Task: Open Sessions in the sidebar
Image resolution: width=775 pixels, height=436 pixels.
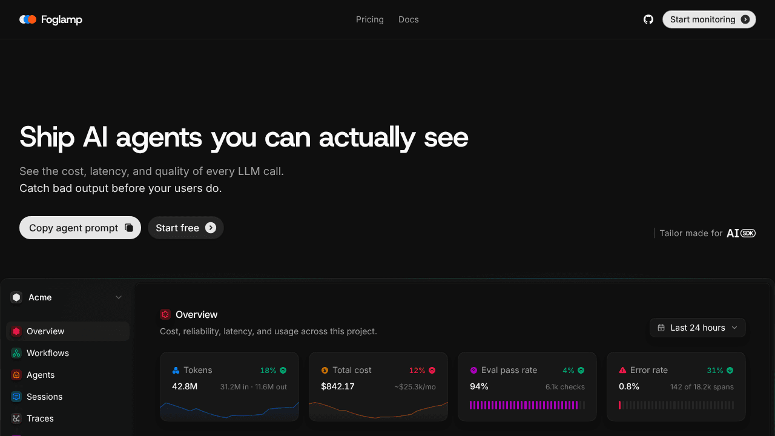Action: pyautogui.click(x=68, y=397)
